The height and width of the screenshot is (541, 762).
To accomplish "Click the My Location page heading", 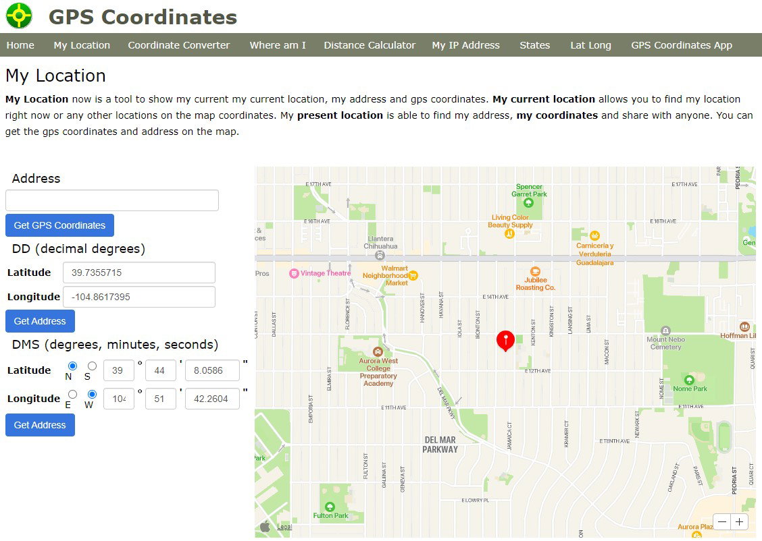I will pos(55,76).
